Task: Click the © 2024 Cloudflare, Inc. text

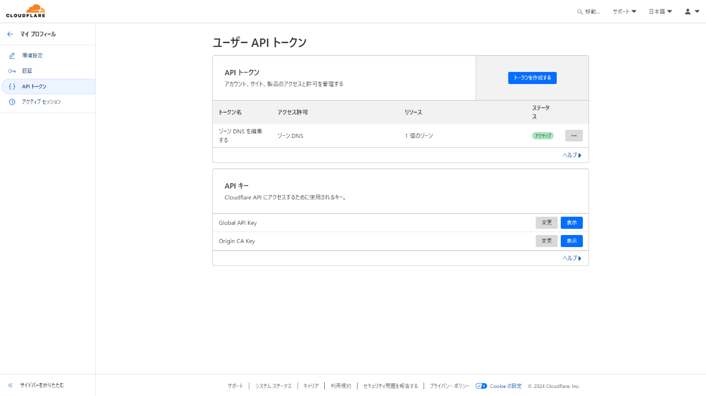Action: pyautogui.click(x=554, y=386)
